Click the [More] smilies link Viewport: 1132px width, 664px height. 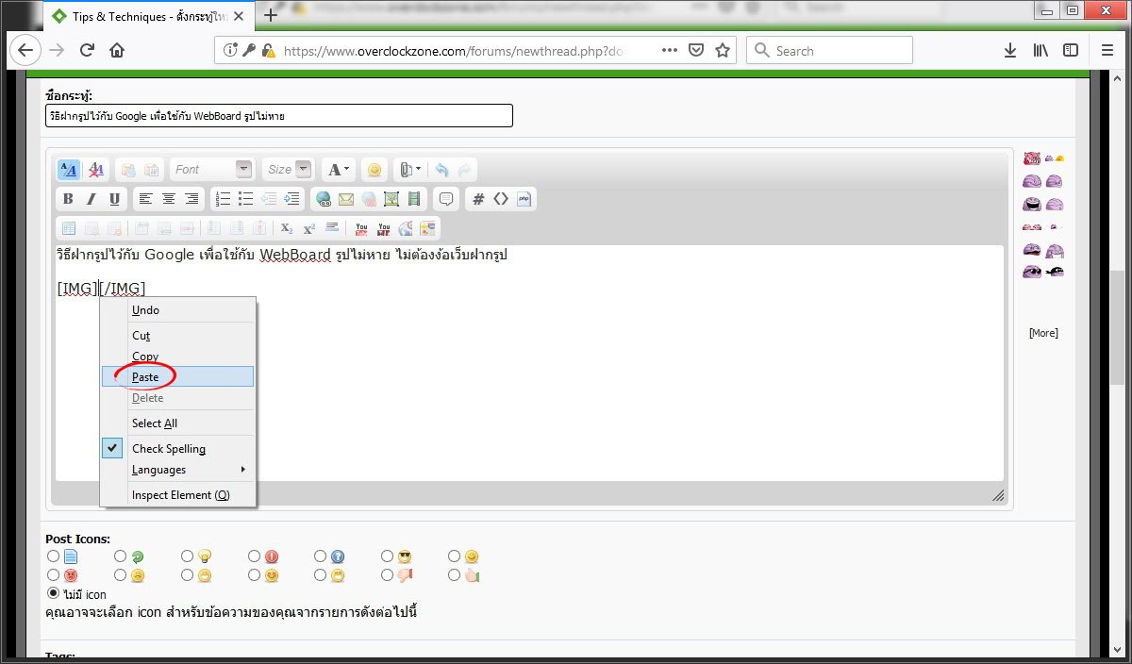point(1043,333)
